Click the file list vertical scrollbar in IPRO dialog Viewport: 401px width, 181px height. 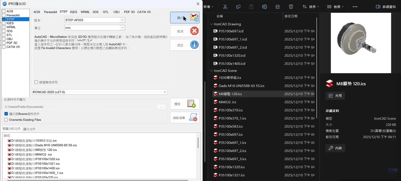click(x=198, y=143)
